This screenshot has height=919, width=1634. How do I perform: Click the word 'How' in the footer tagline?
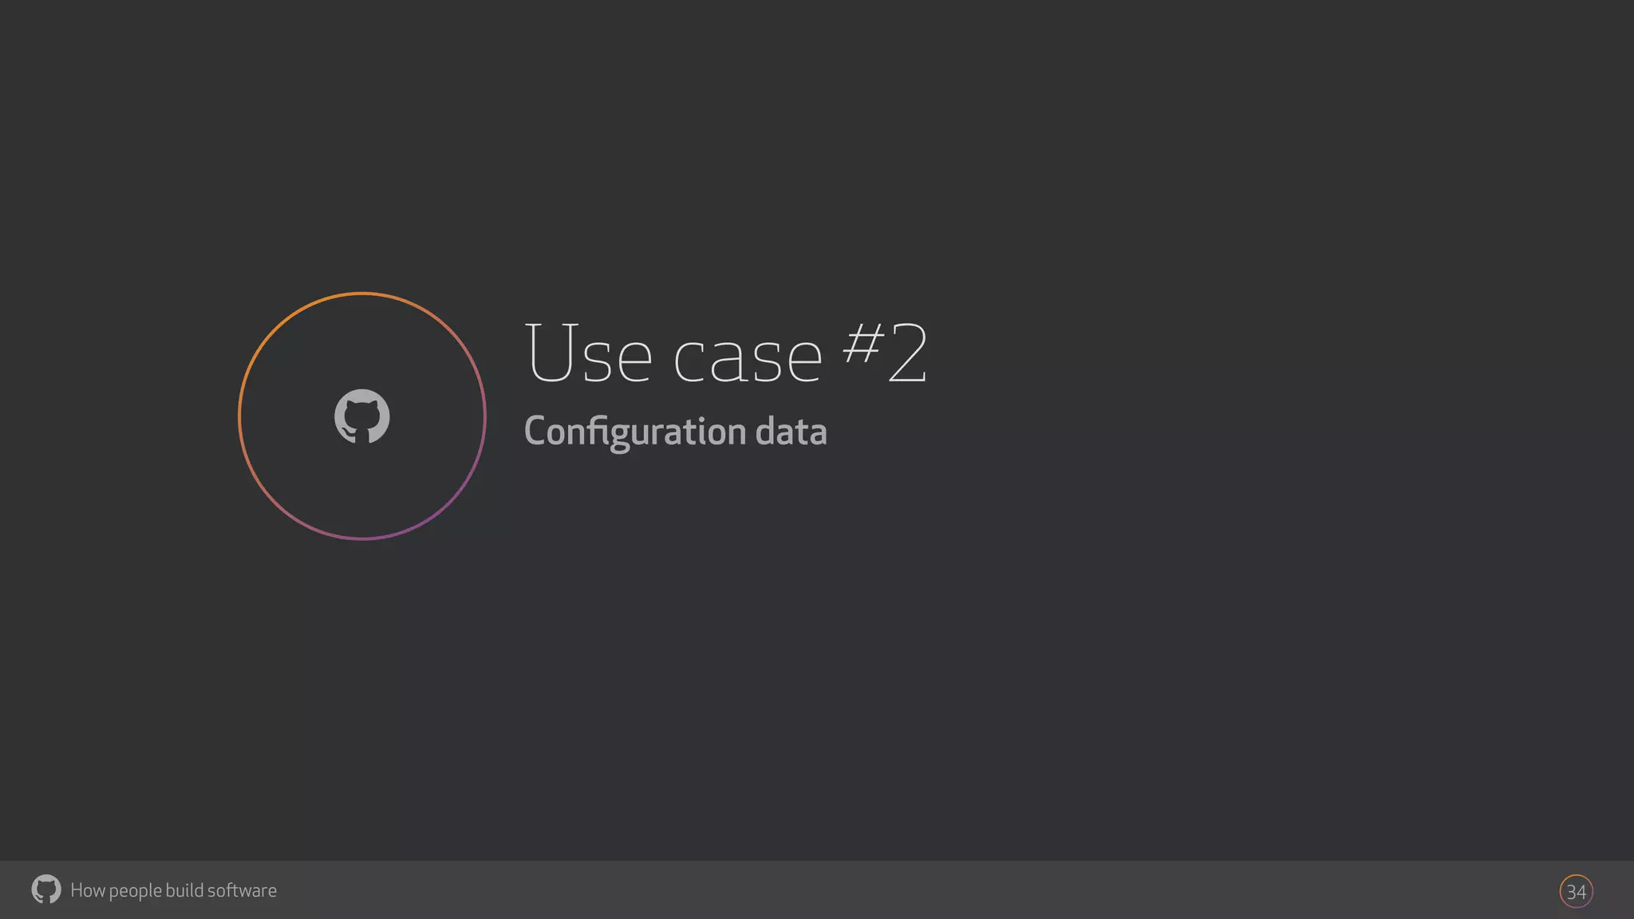pyautogui.click(x=87, y=890)
